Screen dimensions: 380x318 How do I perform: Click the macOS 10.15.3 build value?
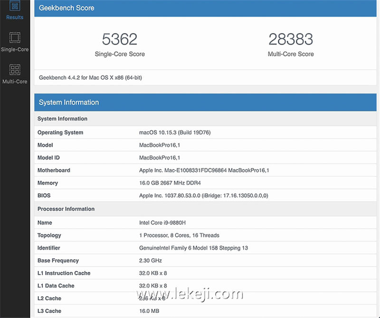click(x=175, y=132)
